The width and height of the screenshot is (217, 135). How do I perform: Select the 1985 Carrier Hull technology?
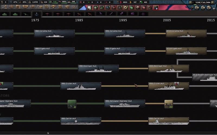pos(81,121)
